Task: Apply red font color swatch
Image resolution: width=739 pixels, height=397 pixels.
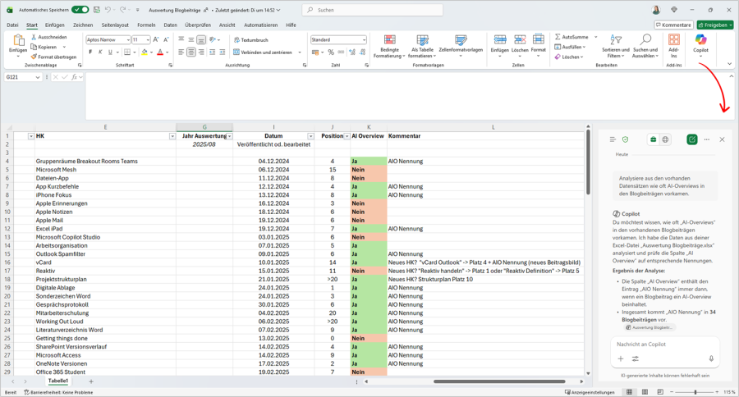Action: (x=160, y=52)
